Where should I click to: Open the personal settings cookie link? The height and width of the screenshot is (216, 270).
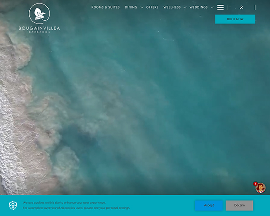coord(117,208)
